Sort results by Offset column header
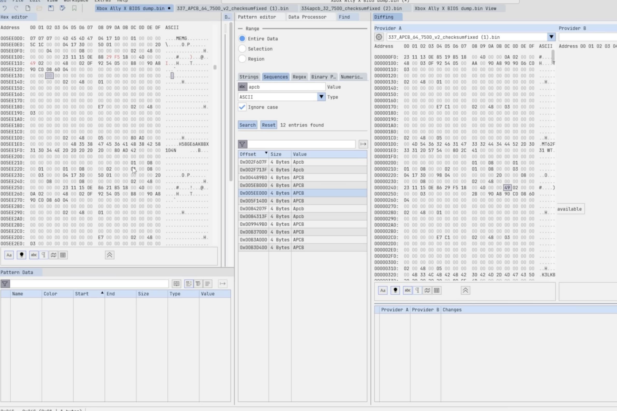 click(x=253, y=154)
